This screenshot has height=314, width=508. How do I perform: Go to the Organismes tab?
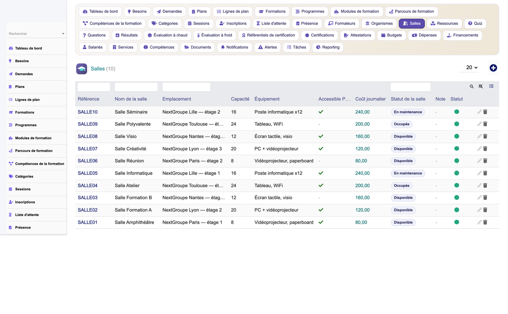[x=379, y=24]
